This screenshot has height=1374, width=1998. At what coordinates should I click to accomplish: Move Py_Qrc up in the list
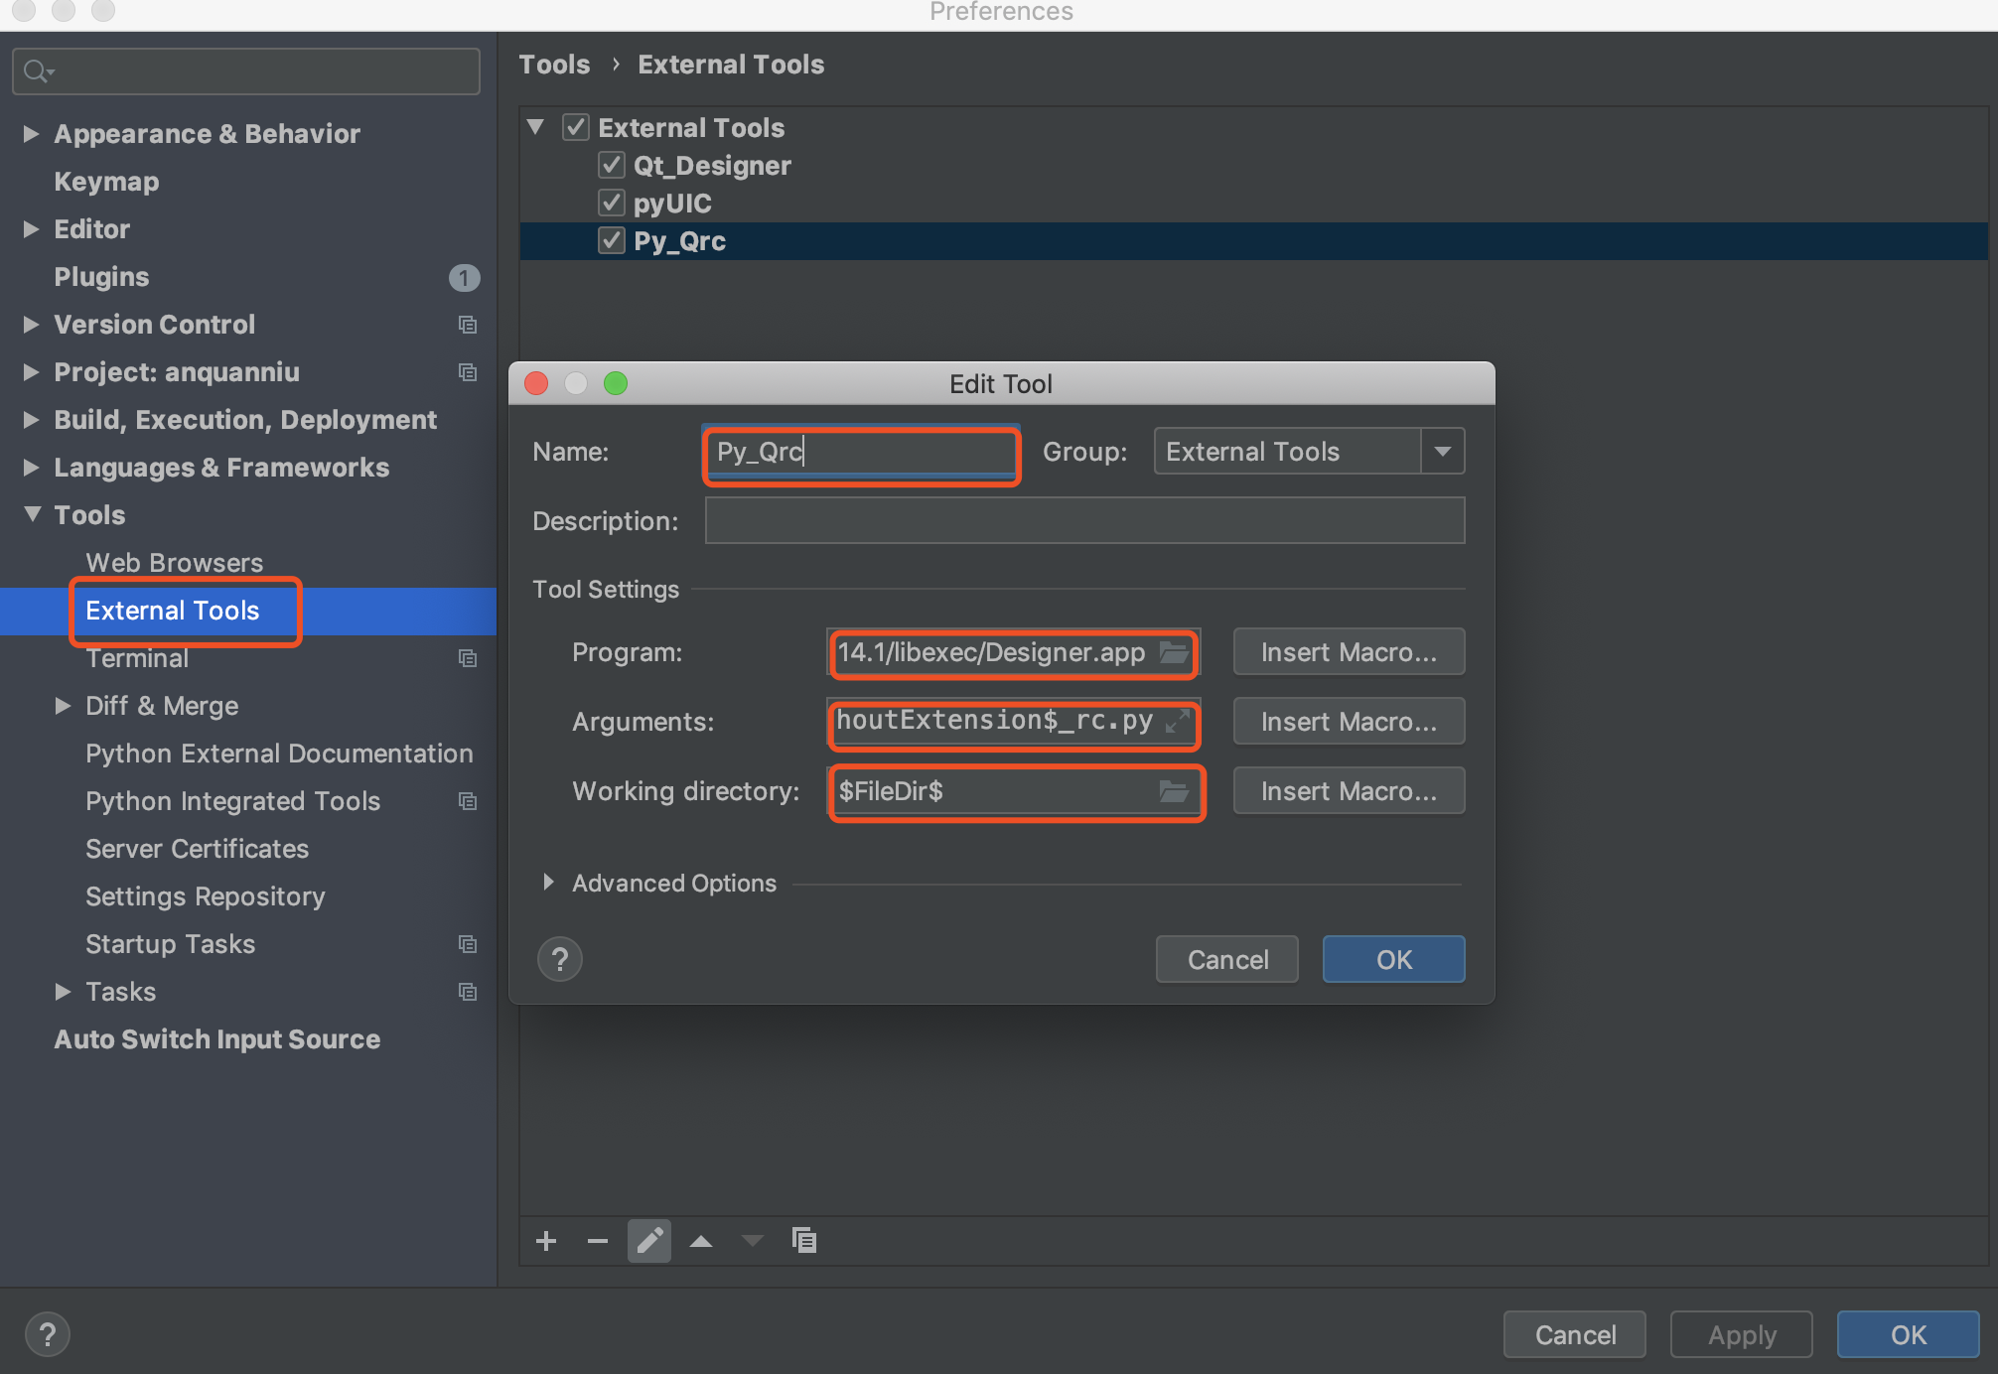[701, 1240]
